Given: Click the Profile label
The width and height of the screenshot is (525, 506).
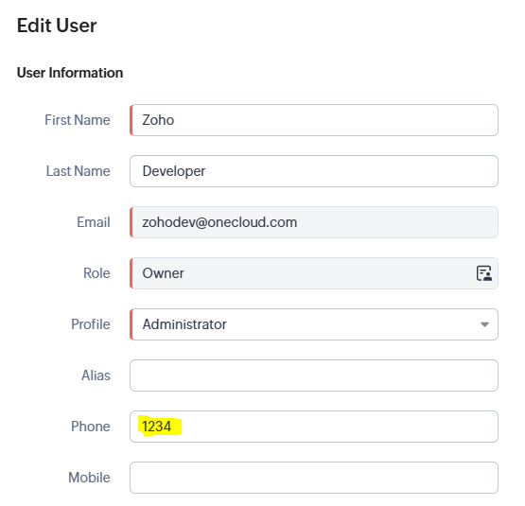Looking at the screenshot, I should [91, 324].
